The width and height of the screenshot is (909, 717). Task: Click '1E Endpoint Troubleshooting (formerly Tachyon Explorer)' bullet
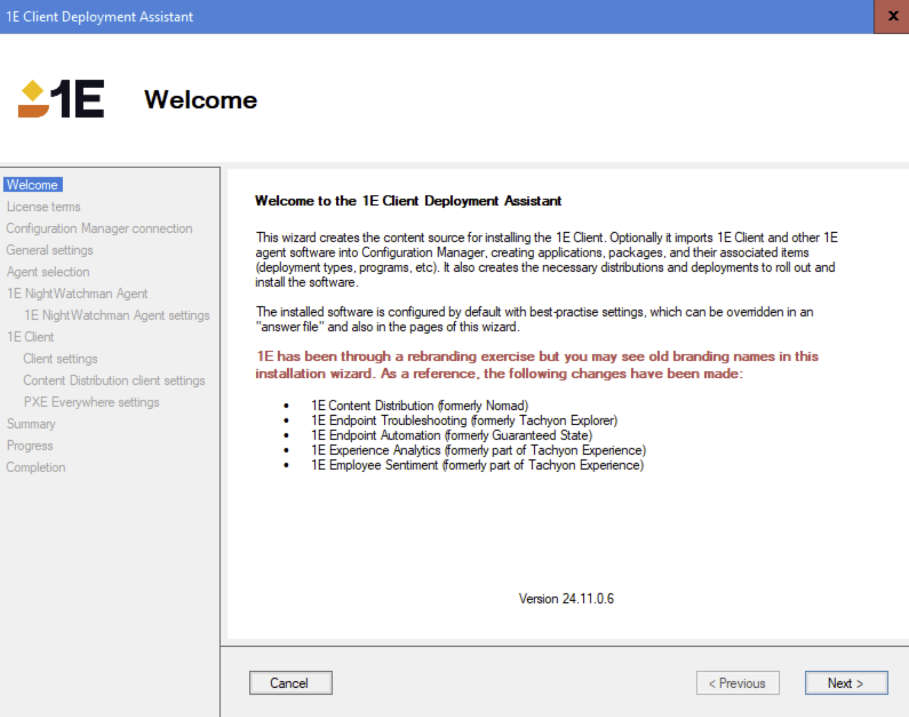click(x=464, y=420)
